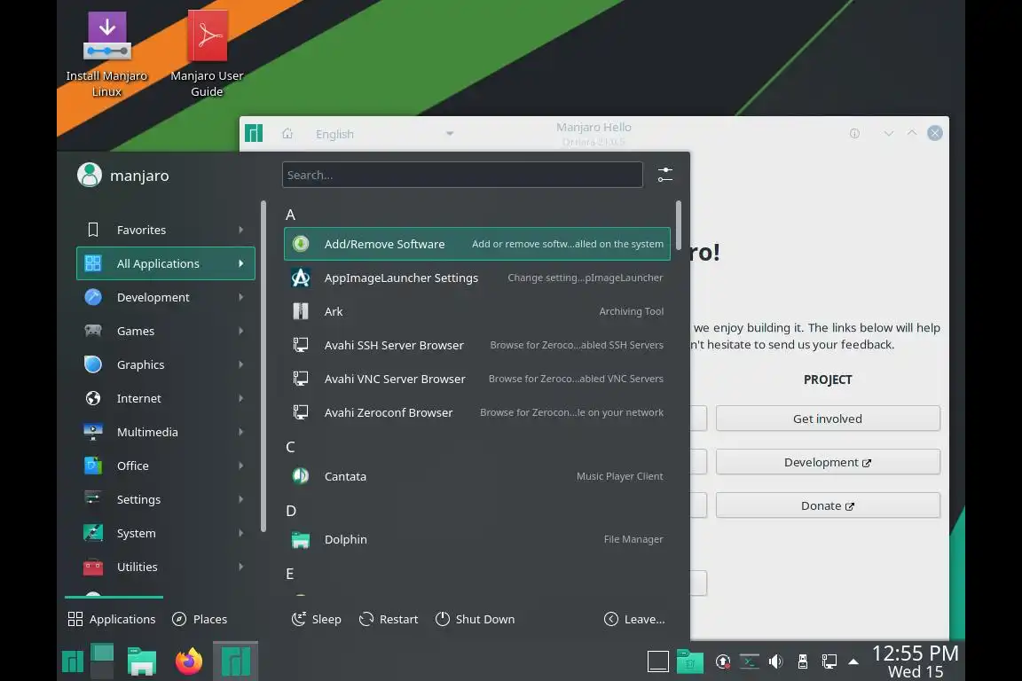Switch to the Applications tab
This screenshot has width=1022, height=681.
pyautogui.click(x=112, y=619)
